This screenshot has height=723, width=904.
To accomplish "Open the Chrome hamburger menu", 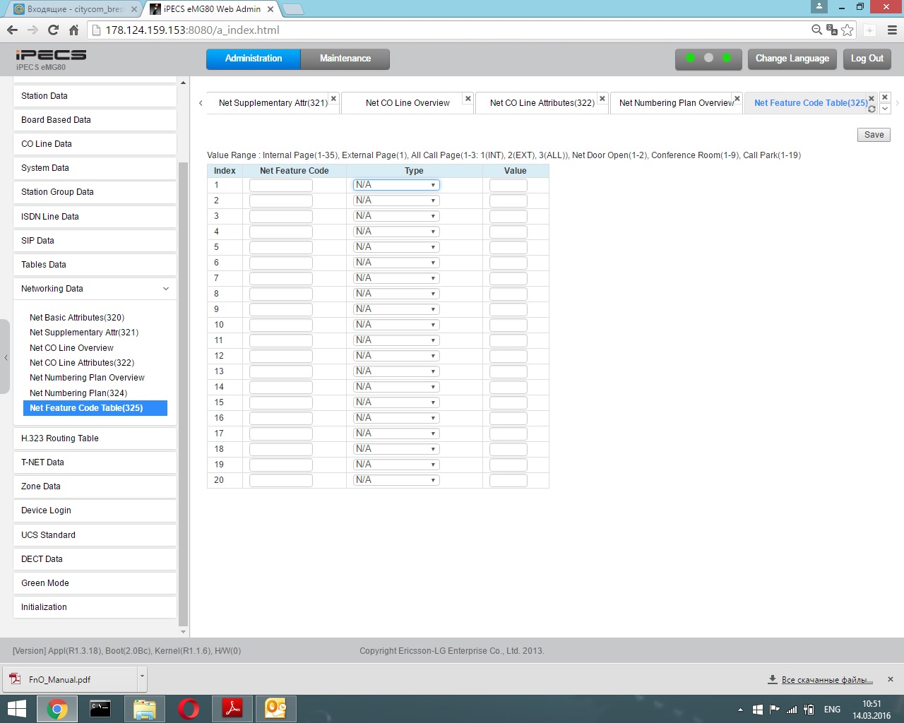I will point(892,30).
